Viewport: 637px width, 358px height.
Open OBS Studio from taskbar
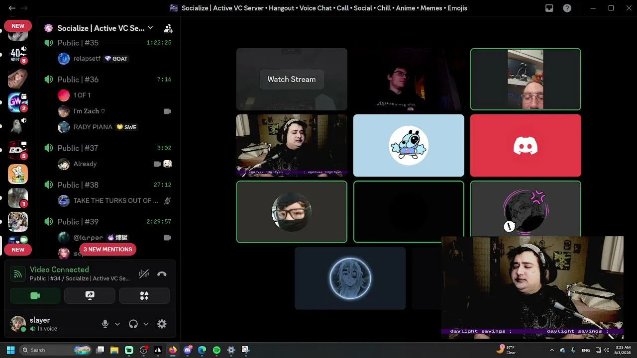click(144, 350)
